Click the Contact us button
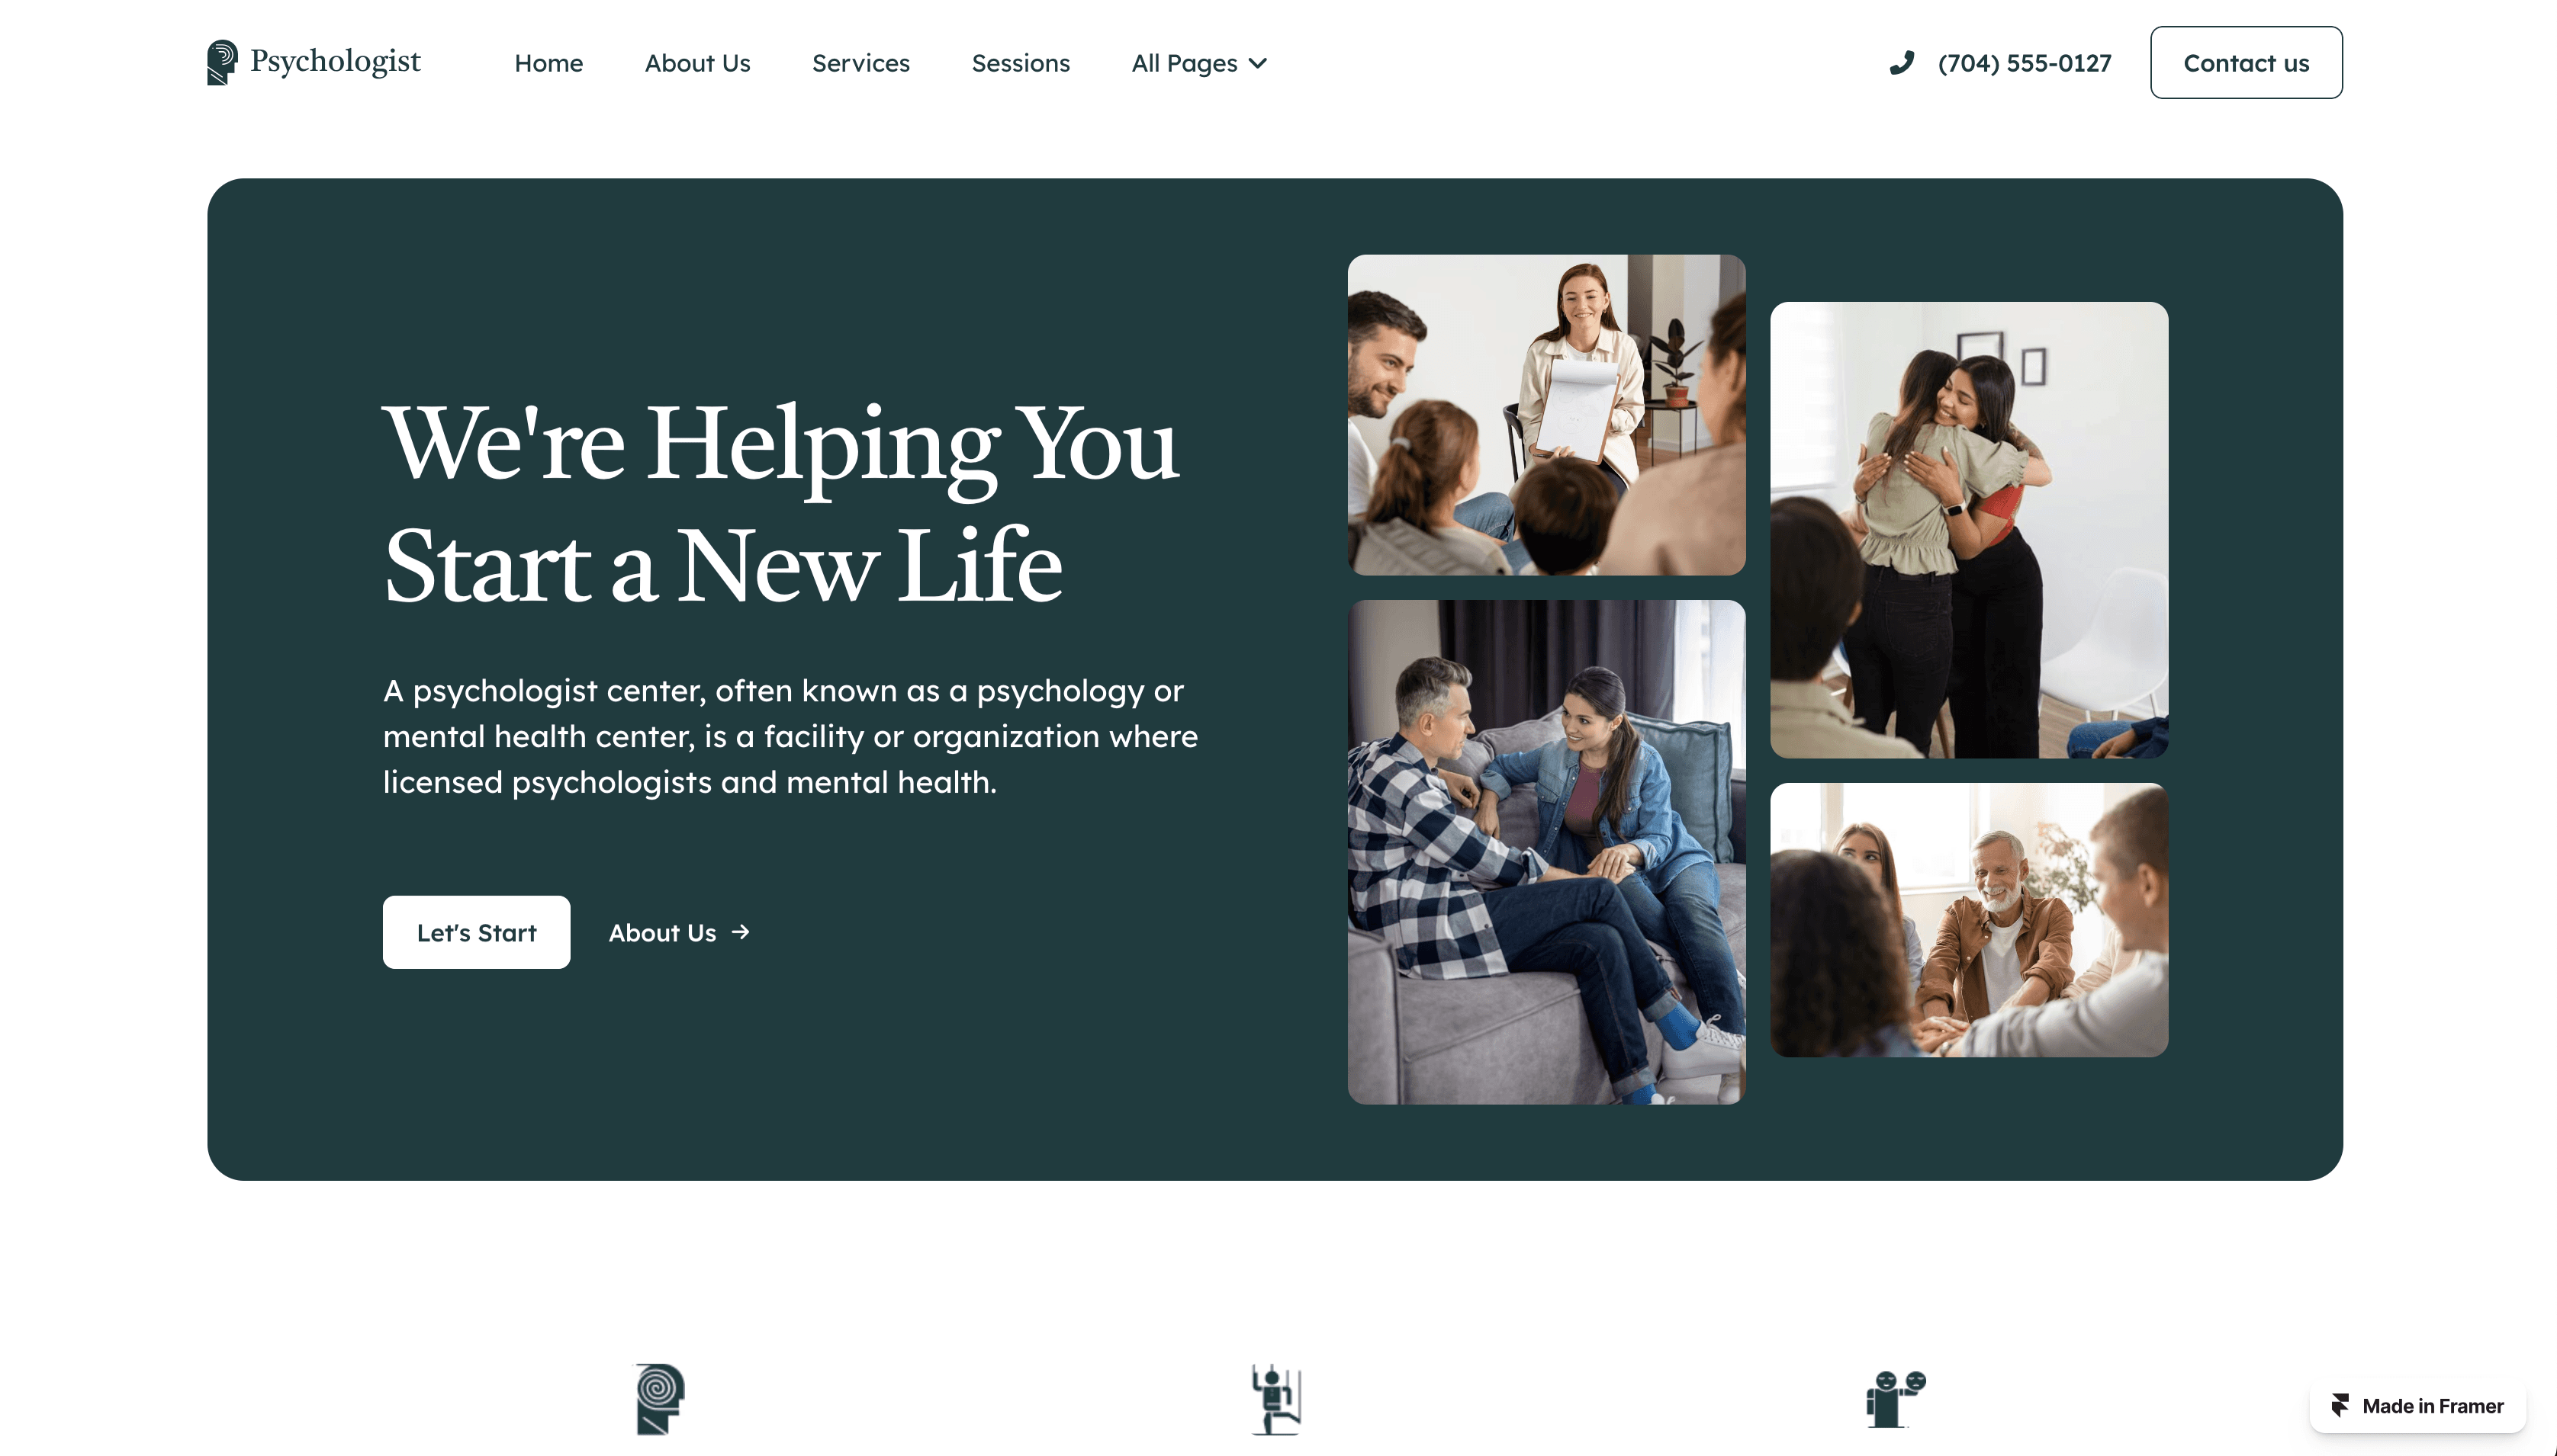This screenshot has width=2557, height=1456. [x=2246, y=63]
